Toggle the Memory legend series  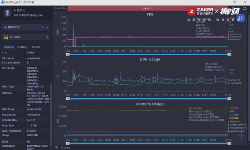click(x=234, y=121)
